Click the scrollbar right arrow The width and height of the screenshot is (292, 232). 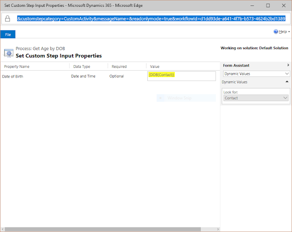pyautogui.click(x=218, y=229)
